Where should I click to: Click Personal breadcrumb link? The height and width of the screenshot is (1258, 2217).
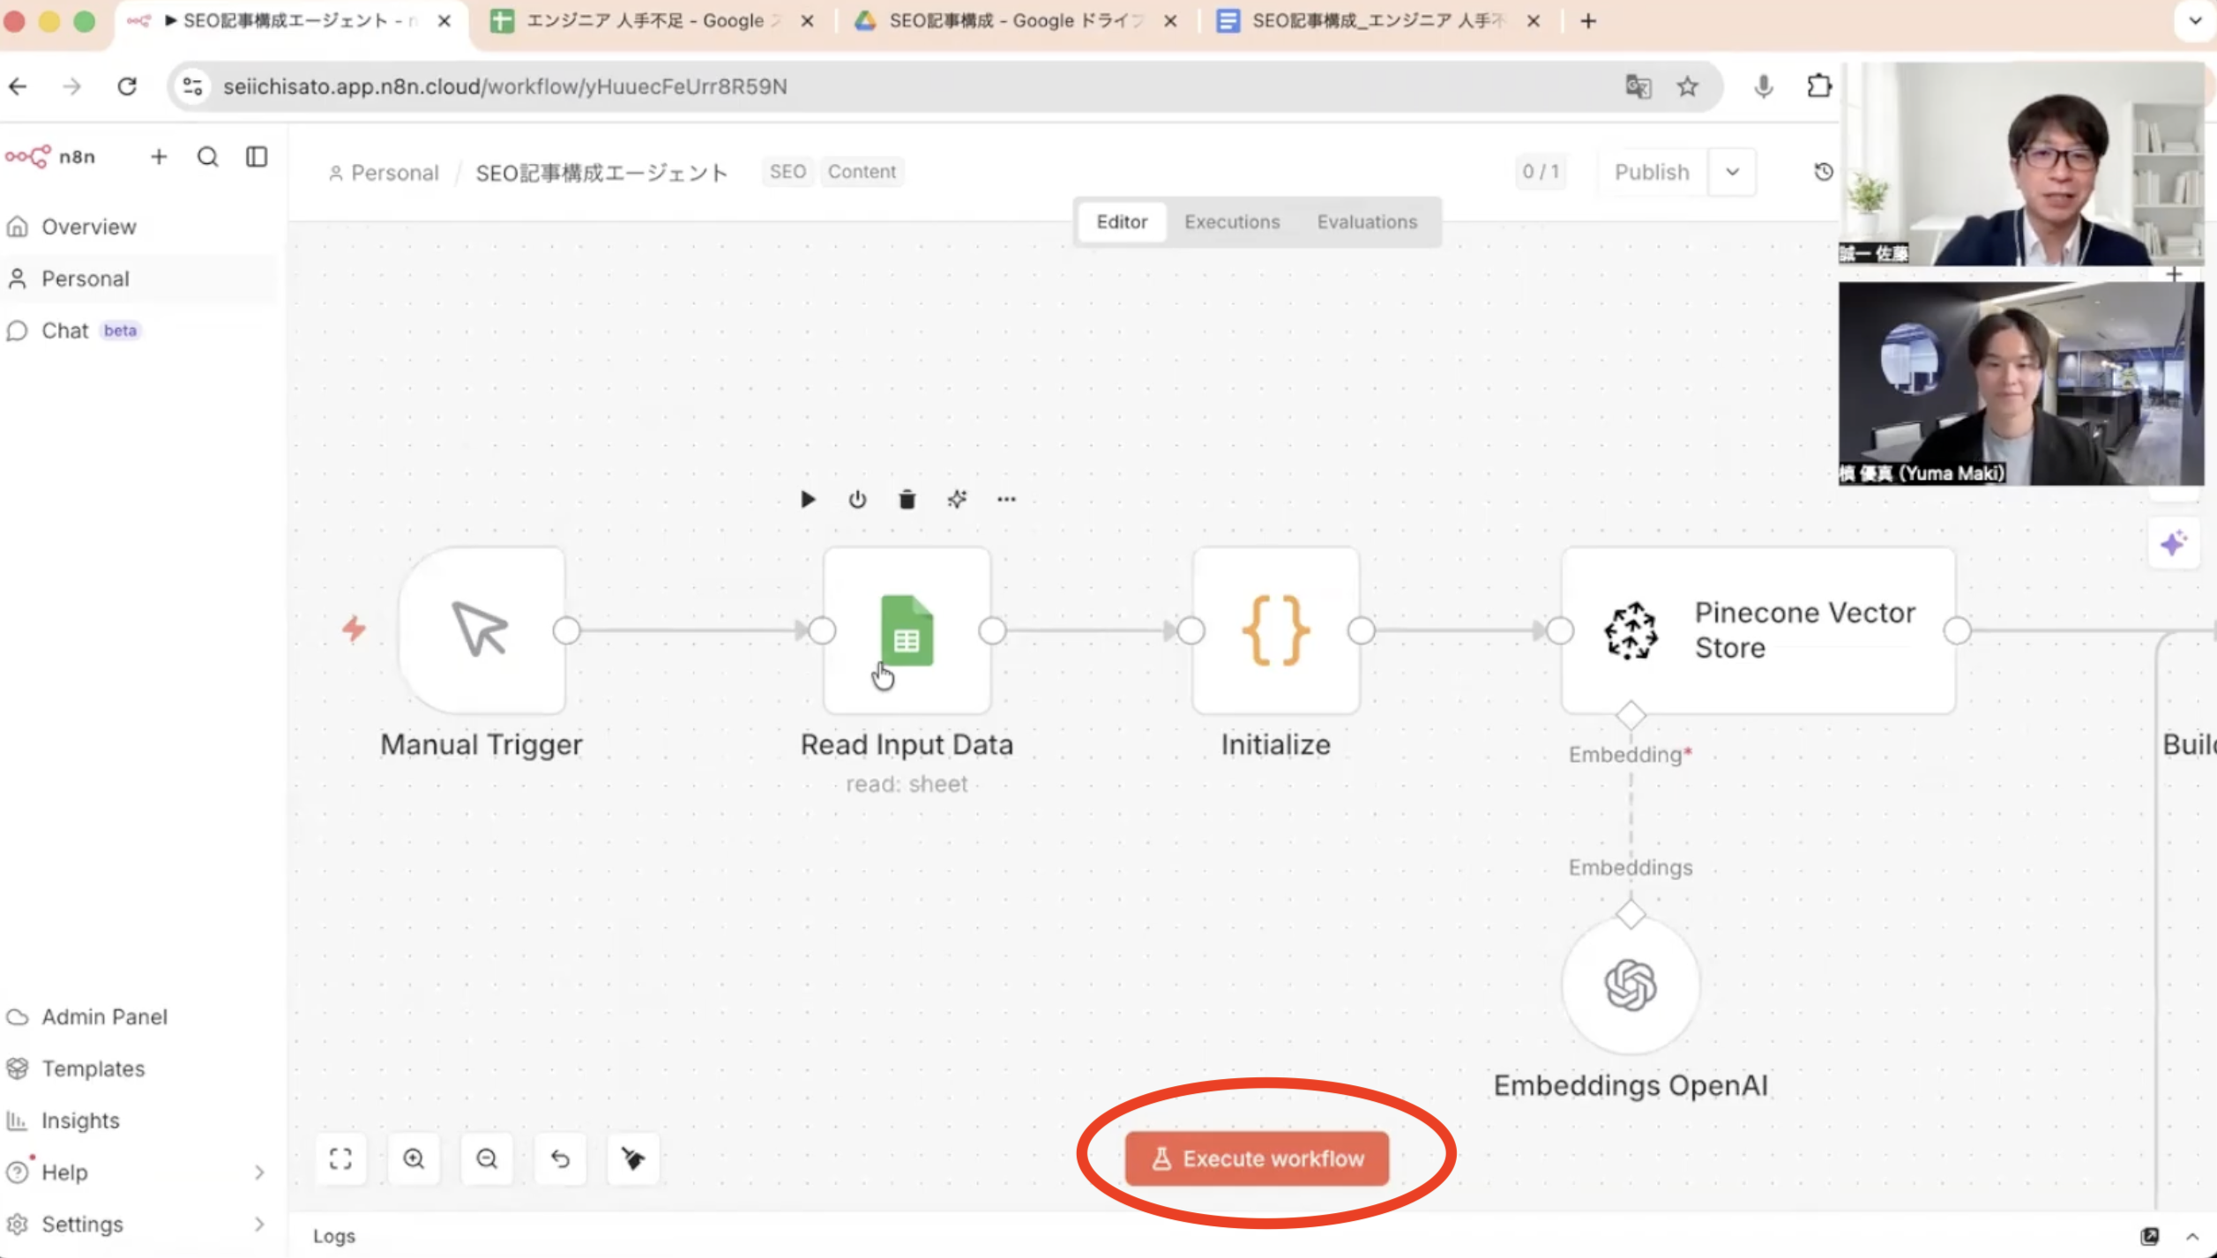pyautogui.click(x=384, y=172)
